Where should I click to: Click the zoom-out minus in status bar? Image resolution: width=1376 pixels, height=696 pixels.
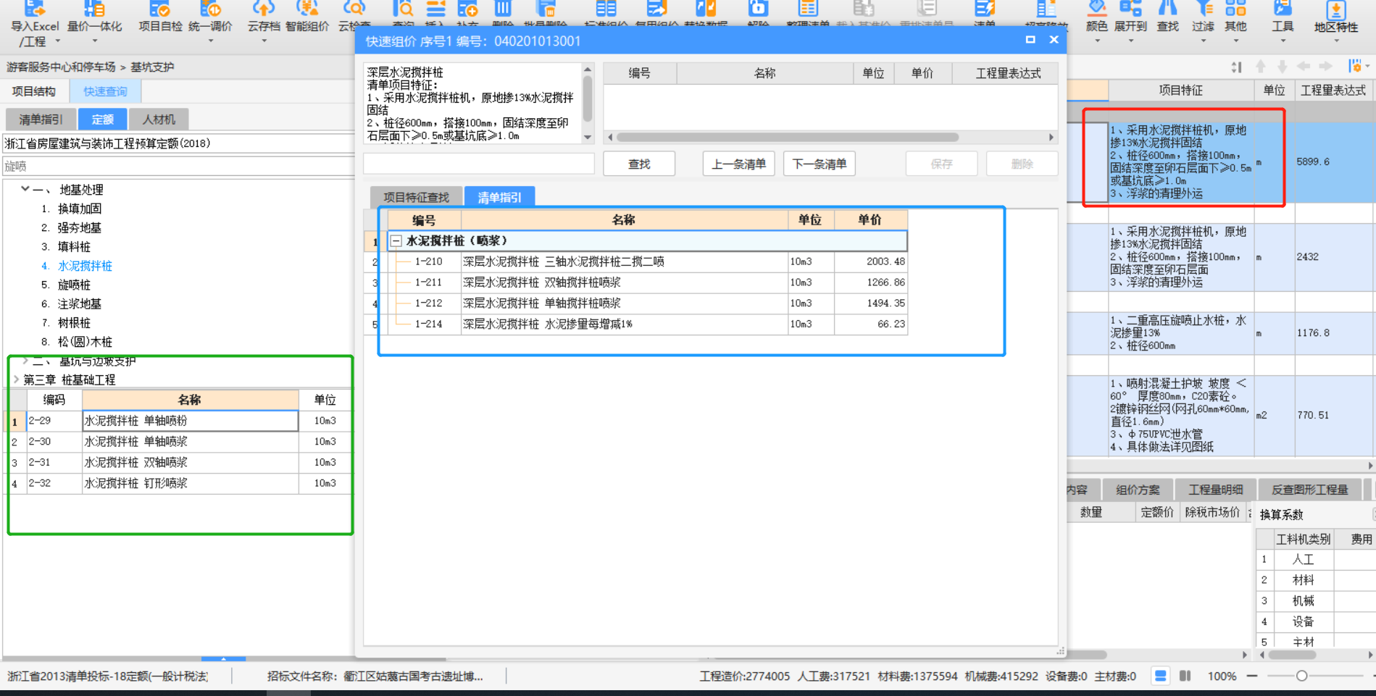point(1252,676)
